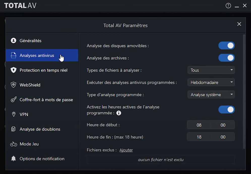Close the Total AV Paramètres dialog
Viewport: 251px width, 174px height.
click(x=239, y=24)
